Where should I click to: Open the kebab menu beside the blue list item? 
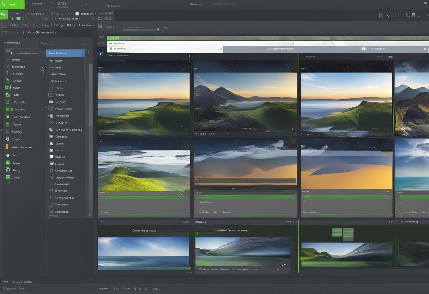[88, 53]
